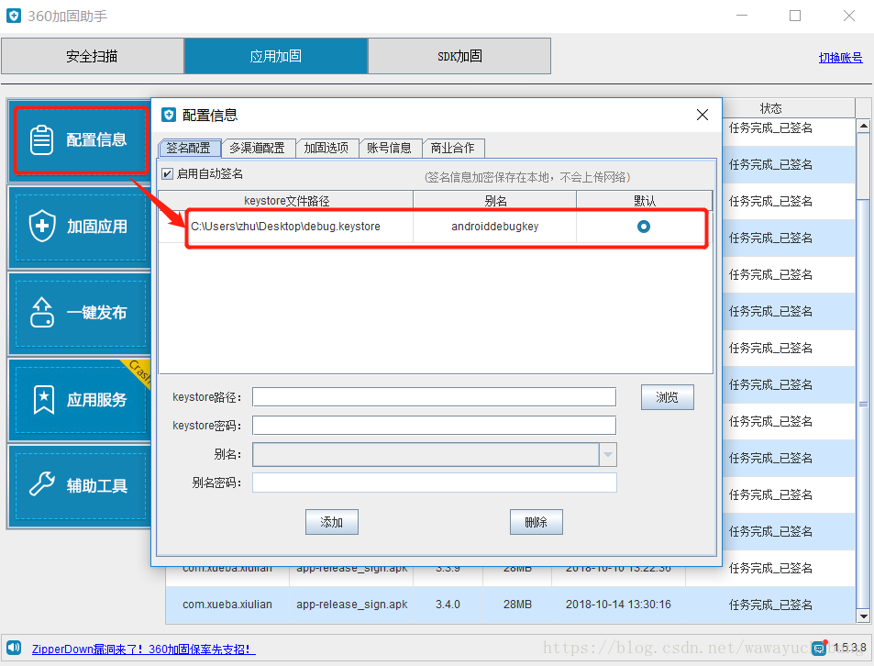Click the keystore文件路径 column header

pyautogui.click(x=286, y=201)
